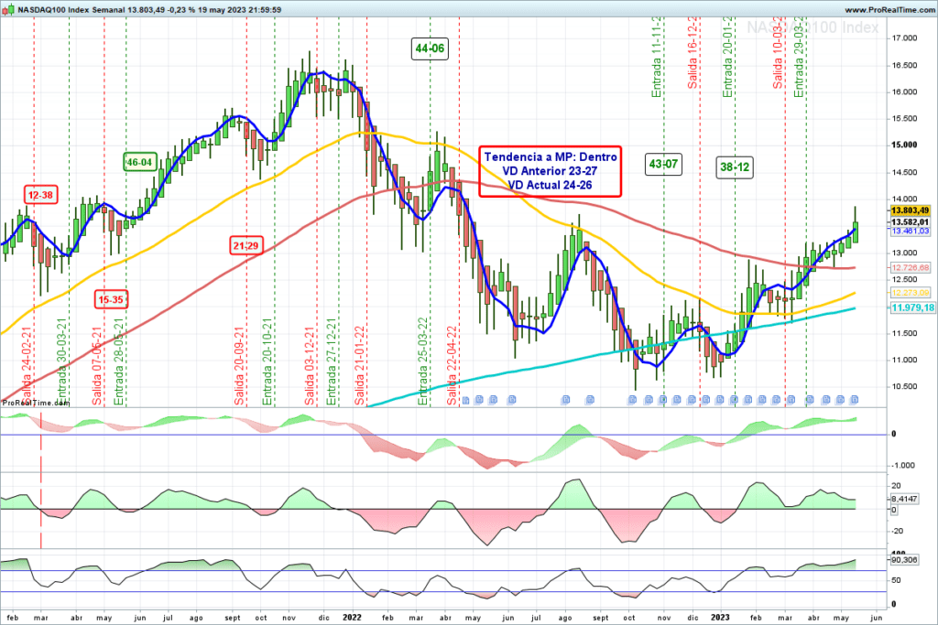Click the -1.000 label on the histogram panel
This screenshot has width=938, height=625.
point(902,466)
